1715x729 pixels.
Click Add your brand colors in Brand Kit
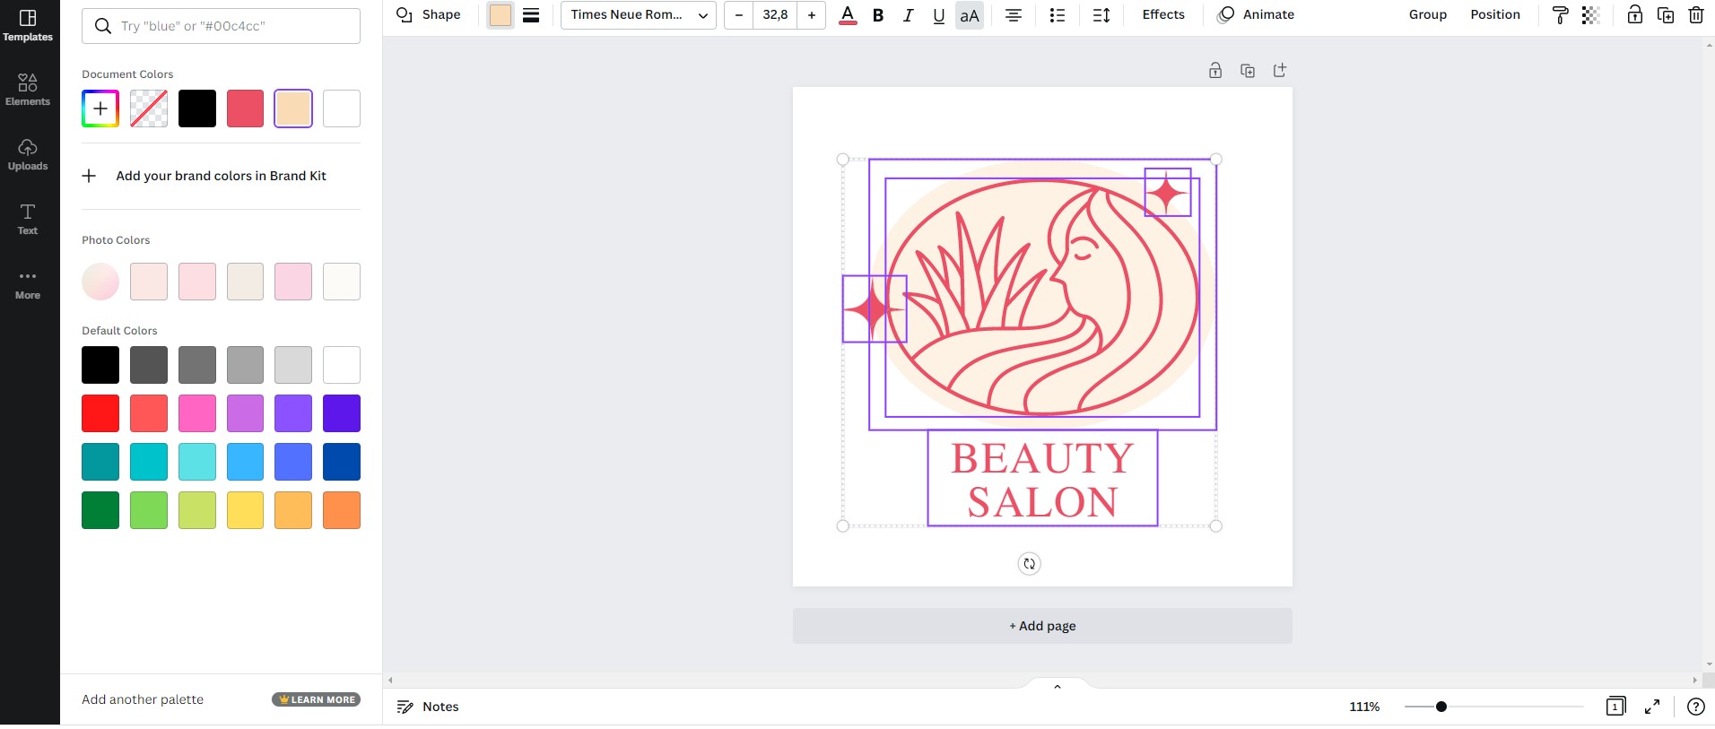pos(220,176)
